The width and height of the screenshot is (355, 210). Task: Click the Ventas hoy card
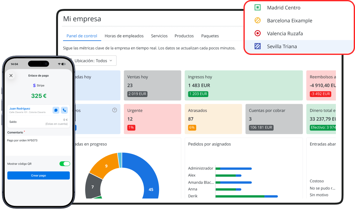click(152, 86)
